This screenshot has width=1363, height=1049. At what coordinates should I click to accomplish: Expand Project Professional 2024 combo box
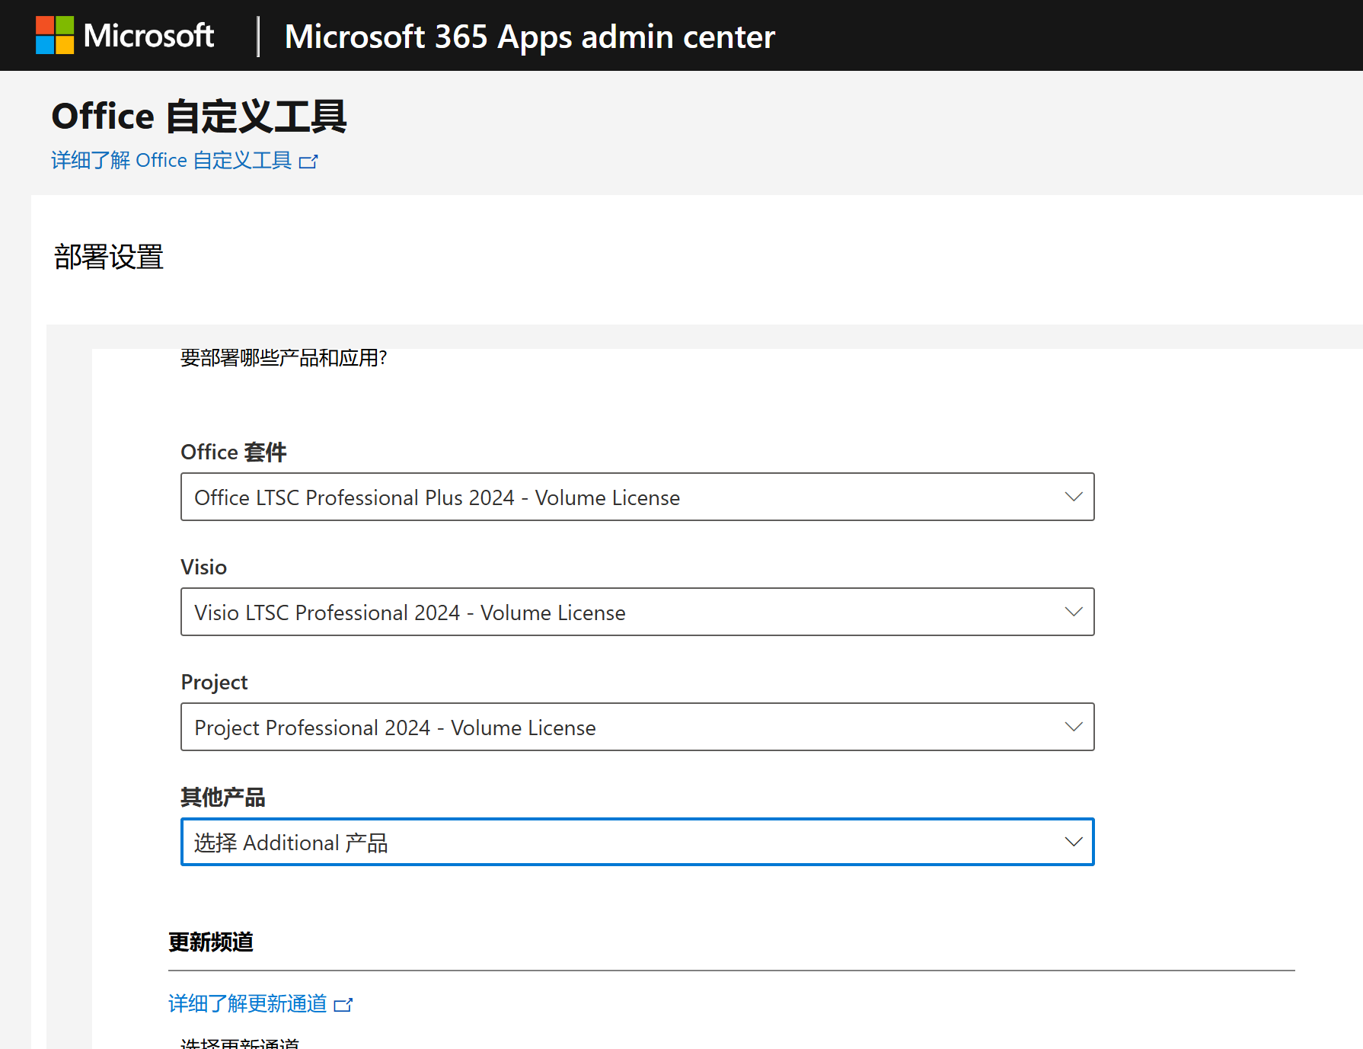[x=609, y=727]
